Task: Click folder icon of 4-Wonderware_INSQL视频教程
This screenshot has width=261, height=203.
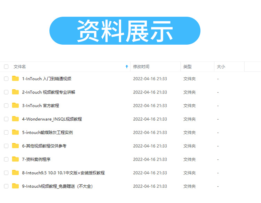Action: [15, 119]
